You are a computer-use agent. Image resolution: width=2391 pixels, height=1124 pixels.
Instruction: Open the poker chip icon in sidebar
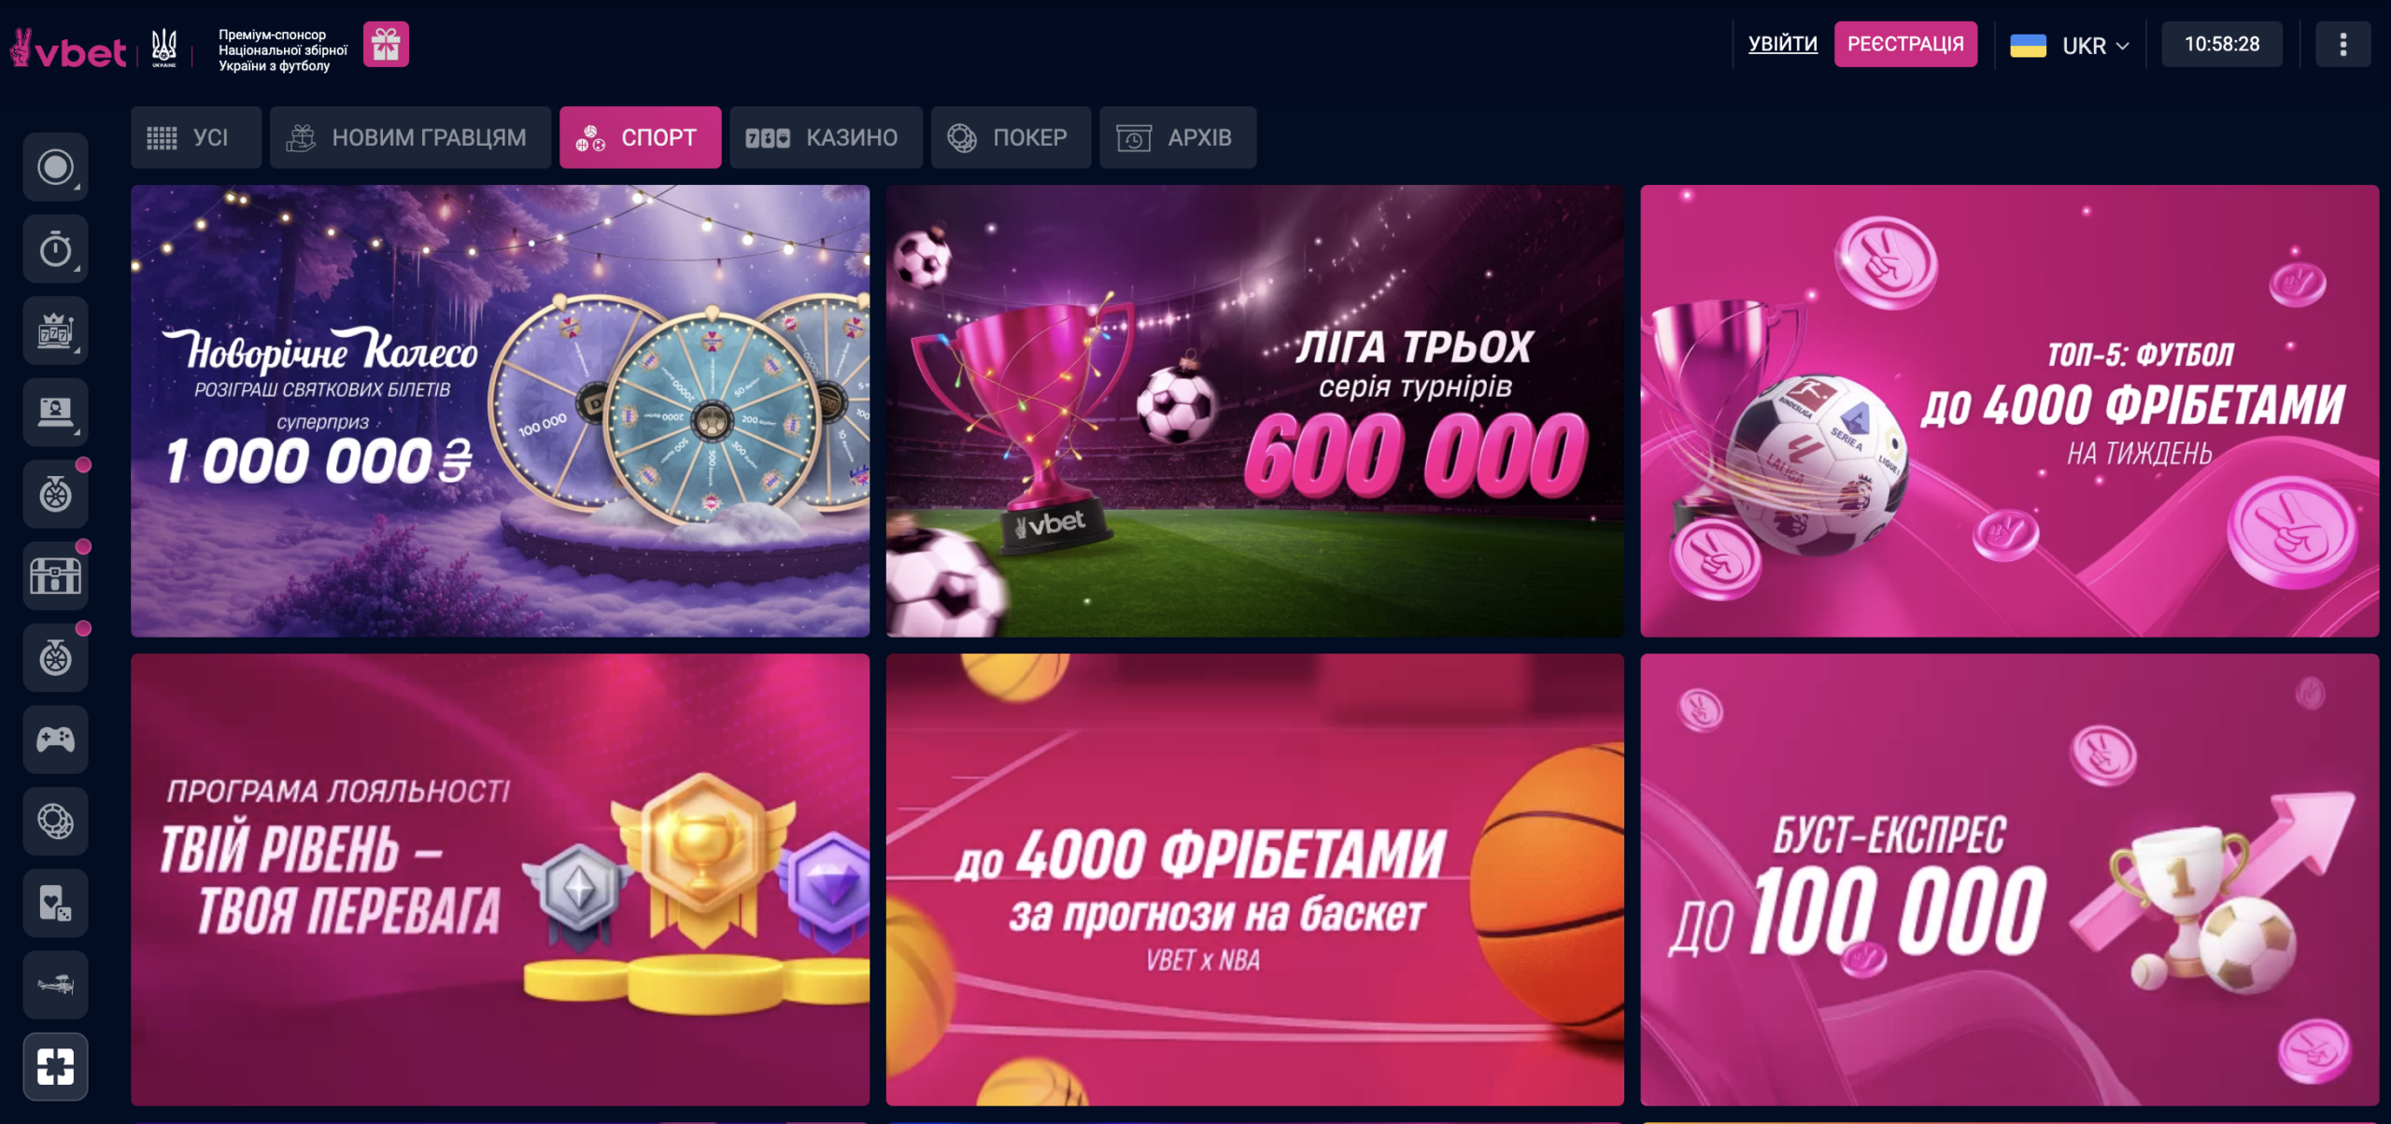pyautogui.click(x=55, y=822)
